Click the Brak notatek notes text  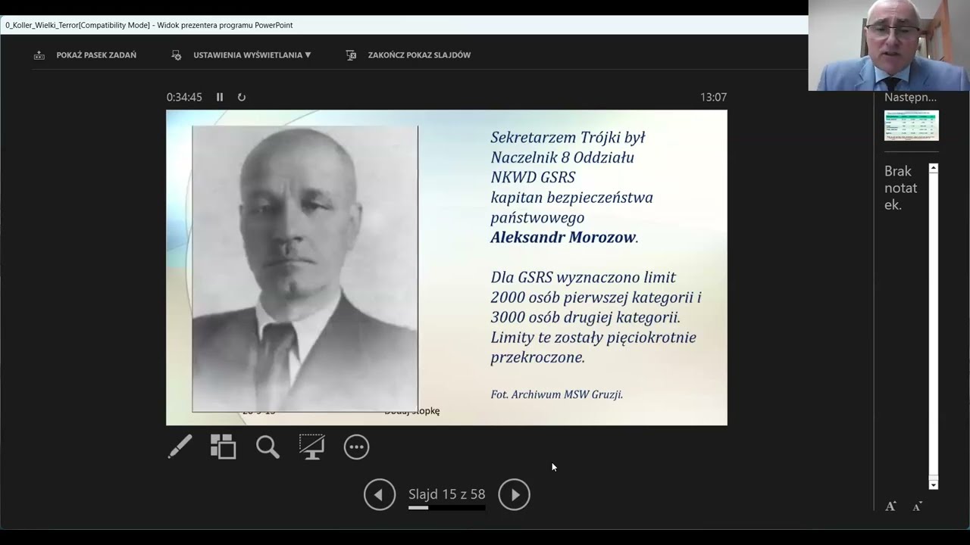tap(901, 188)
